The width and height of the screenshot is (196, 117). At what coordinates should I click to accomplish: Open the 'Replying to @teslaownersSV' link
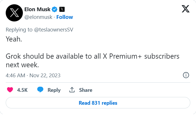[39, 30]
